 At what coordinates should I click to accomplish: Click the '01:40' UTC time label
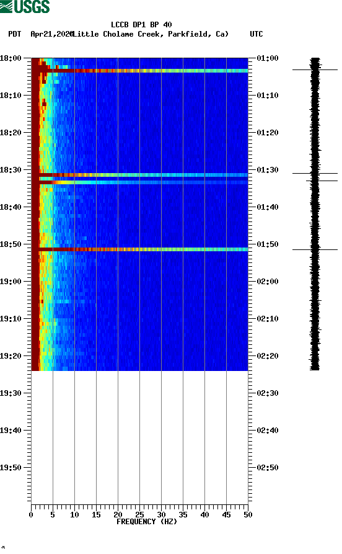coord(268,207)
